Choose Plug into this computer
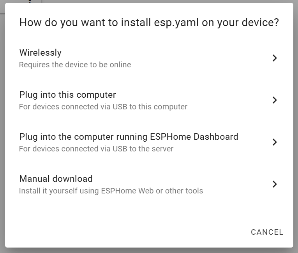The width and height of the screenshot is (298, 253). tap(67, 95)
